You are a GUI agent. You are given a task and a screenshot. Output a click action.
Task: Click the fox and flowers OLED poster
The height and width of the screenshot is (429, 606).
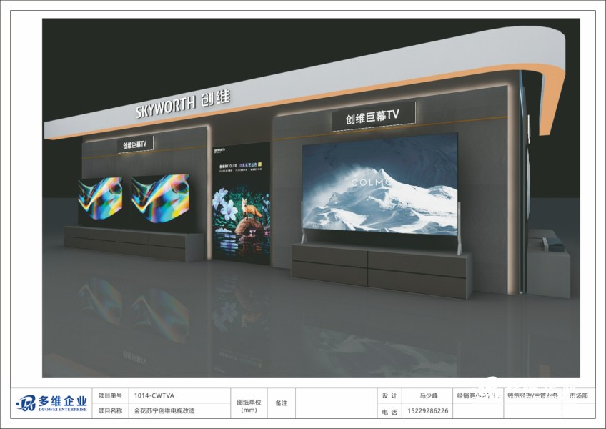tap(242, 203)
